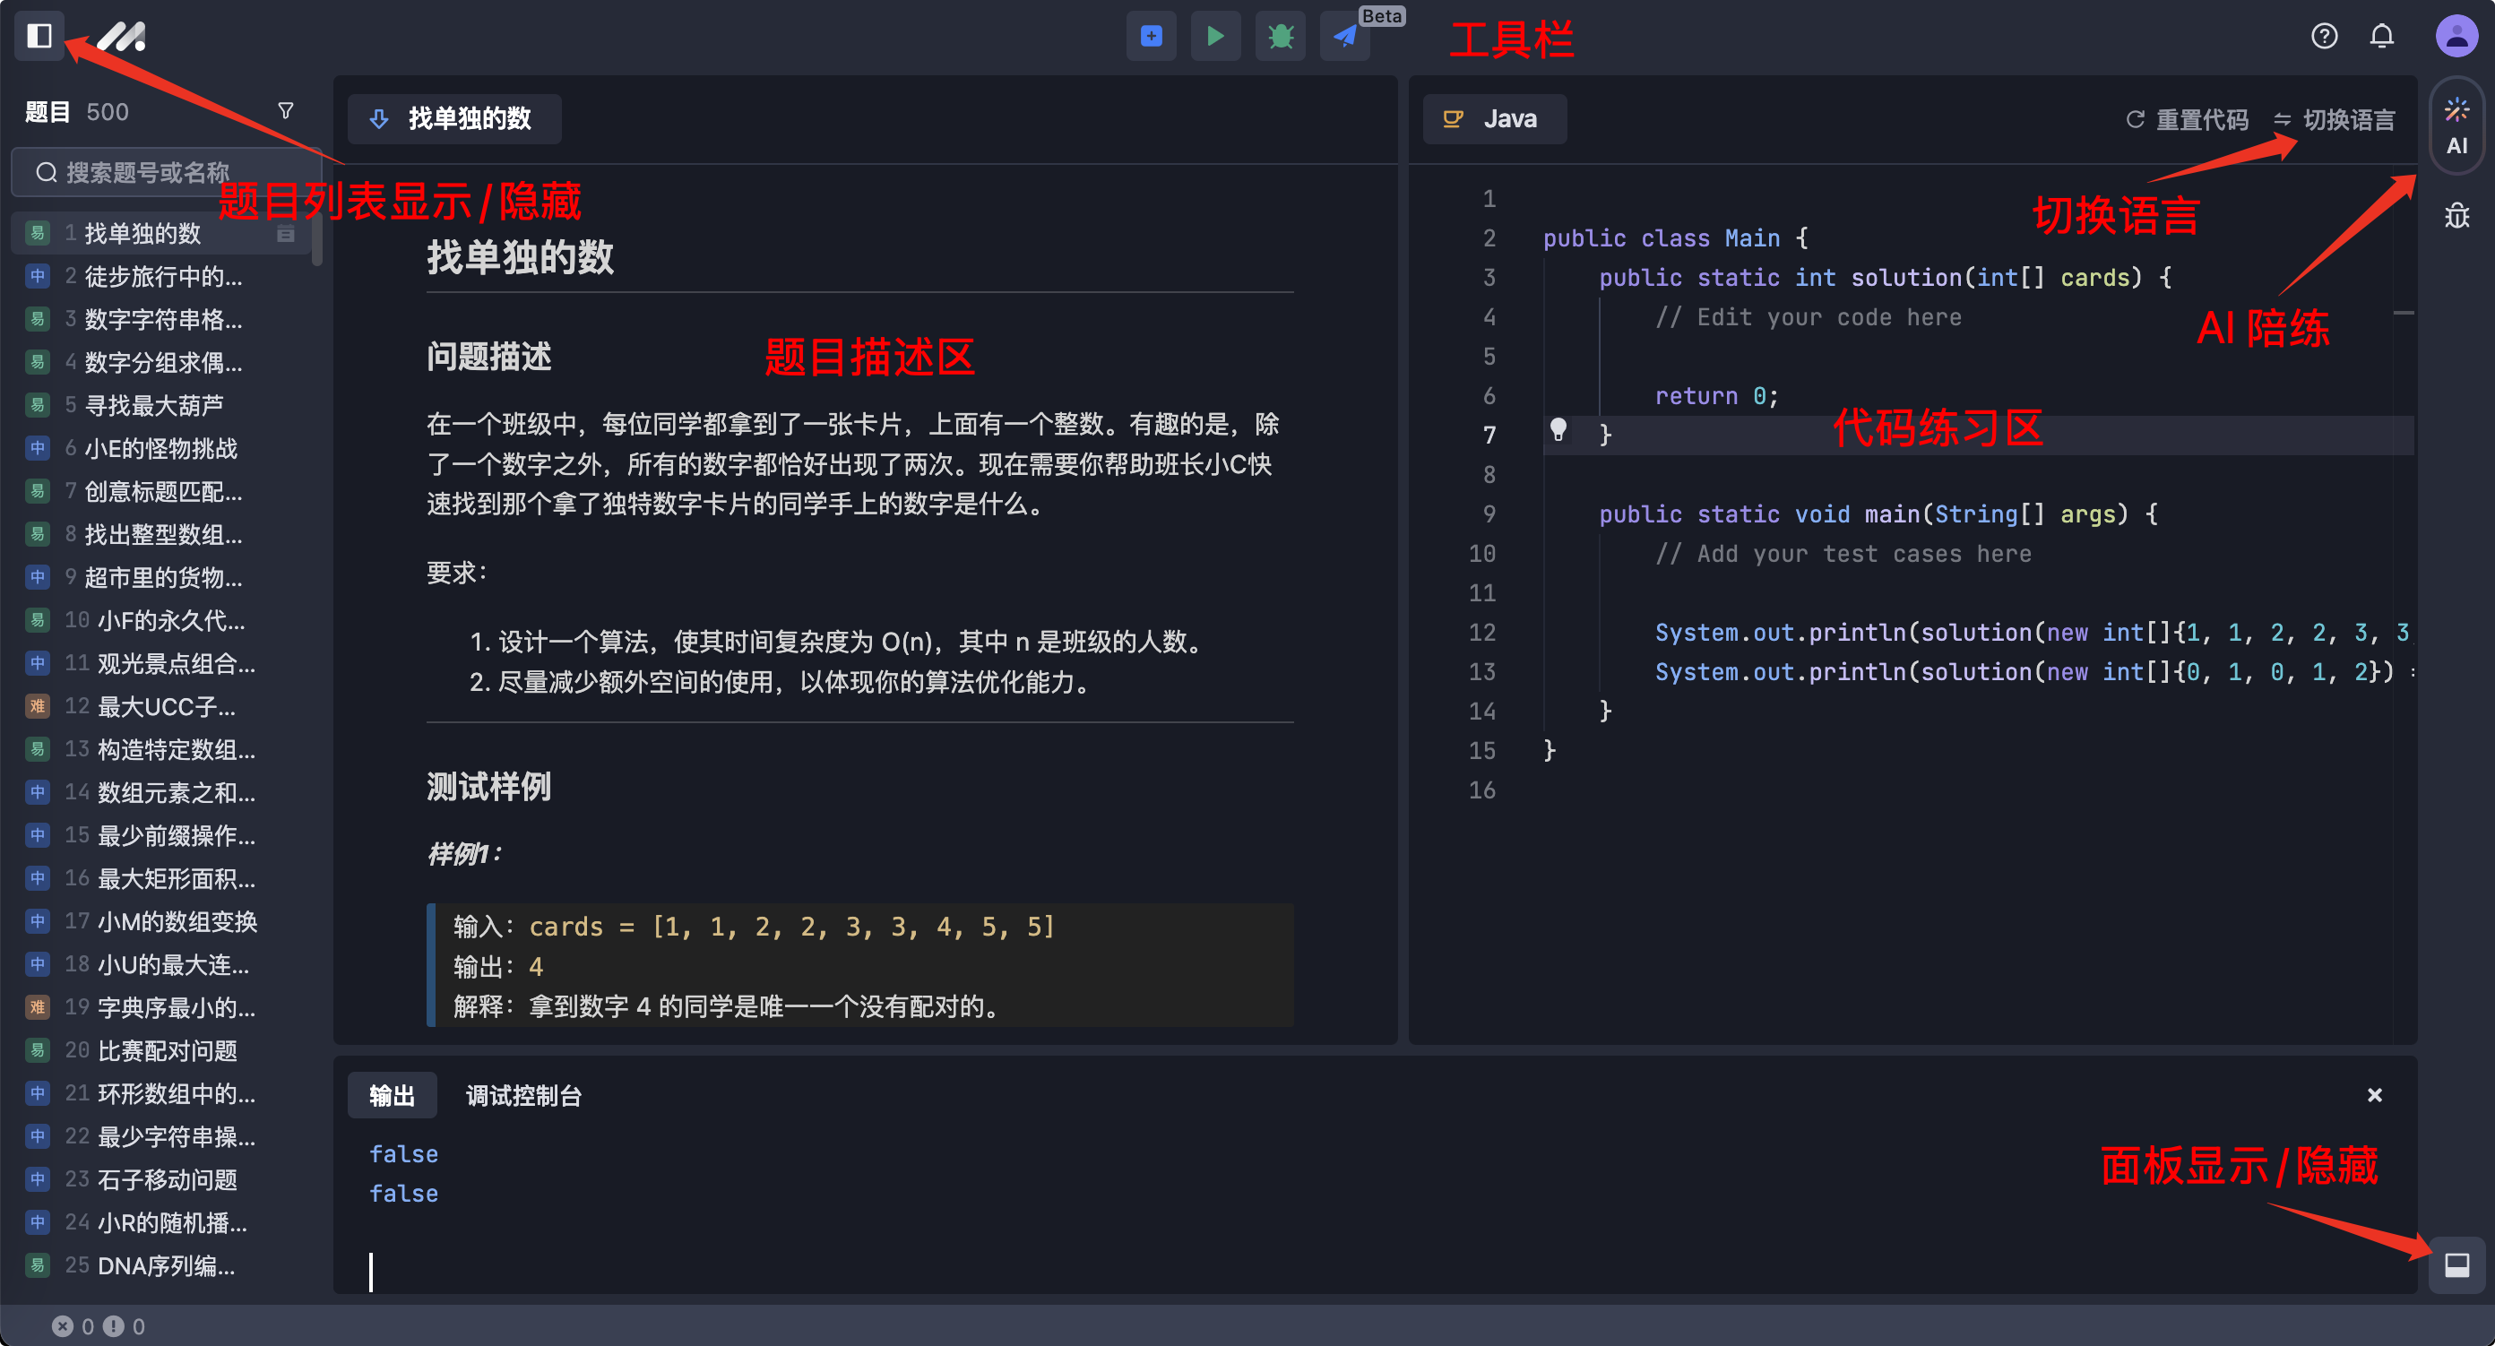2495x1346 pixels.
Task: Click the note icon on problem 1 row
Action: tap(286, 233)
